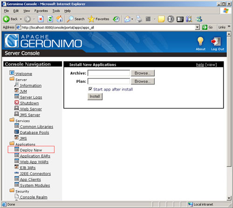Click the Log Out door icon
This screenshot has height=208, width=233.
click(216, 42)
